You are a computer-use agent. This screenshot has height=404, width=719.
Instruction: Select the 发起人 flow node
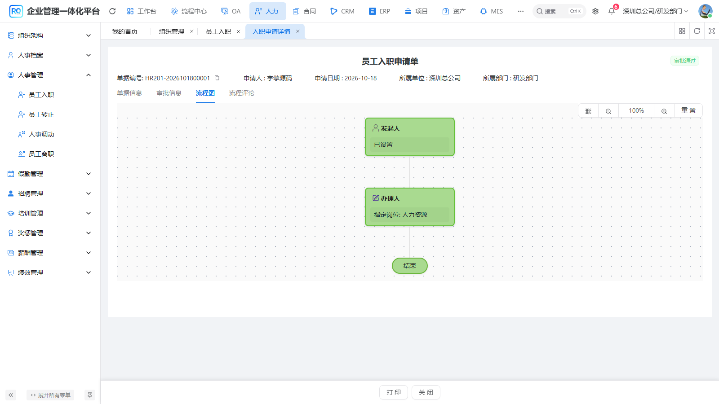(x=410, y=137)
